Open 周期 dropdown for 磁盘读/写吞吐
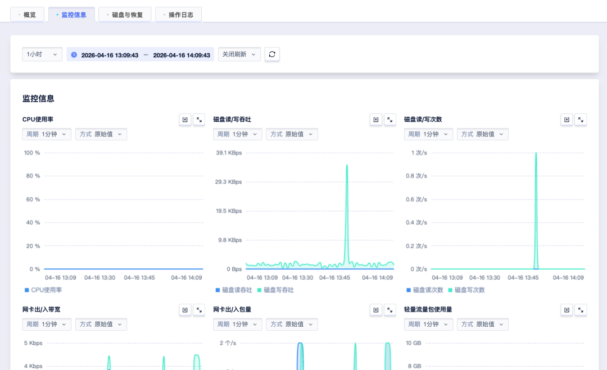Image resolution: width=607 pixels, height=370 pixels. click(237, 134)
